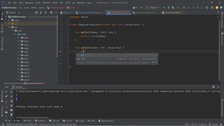Open completion popup options menu
The height and width of the screenshot is (126, 224).
coord(156,63)
